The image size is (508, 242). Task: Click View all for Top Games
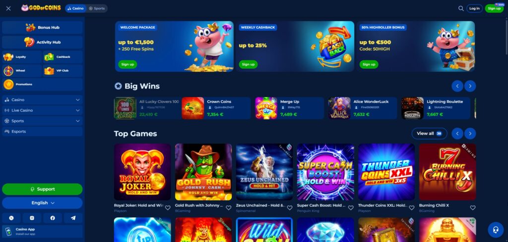(x=429, y=134)
